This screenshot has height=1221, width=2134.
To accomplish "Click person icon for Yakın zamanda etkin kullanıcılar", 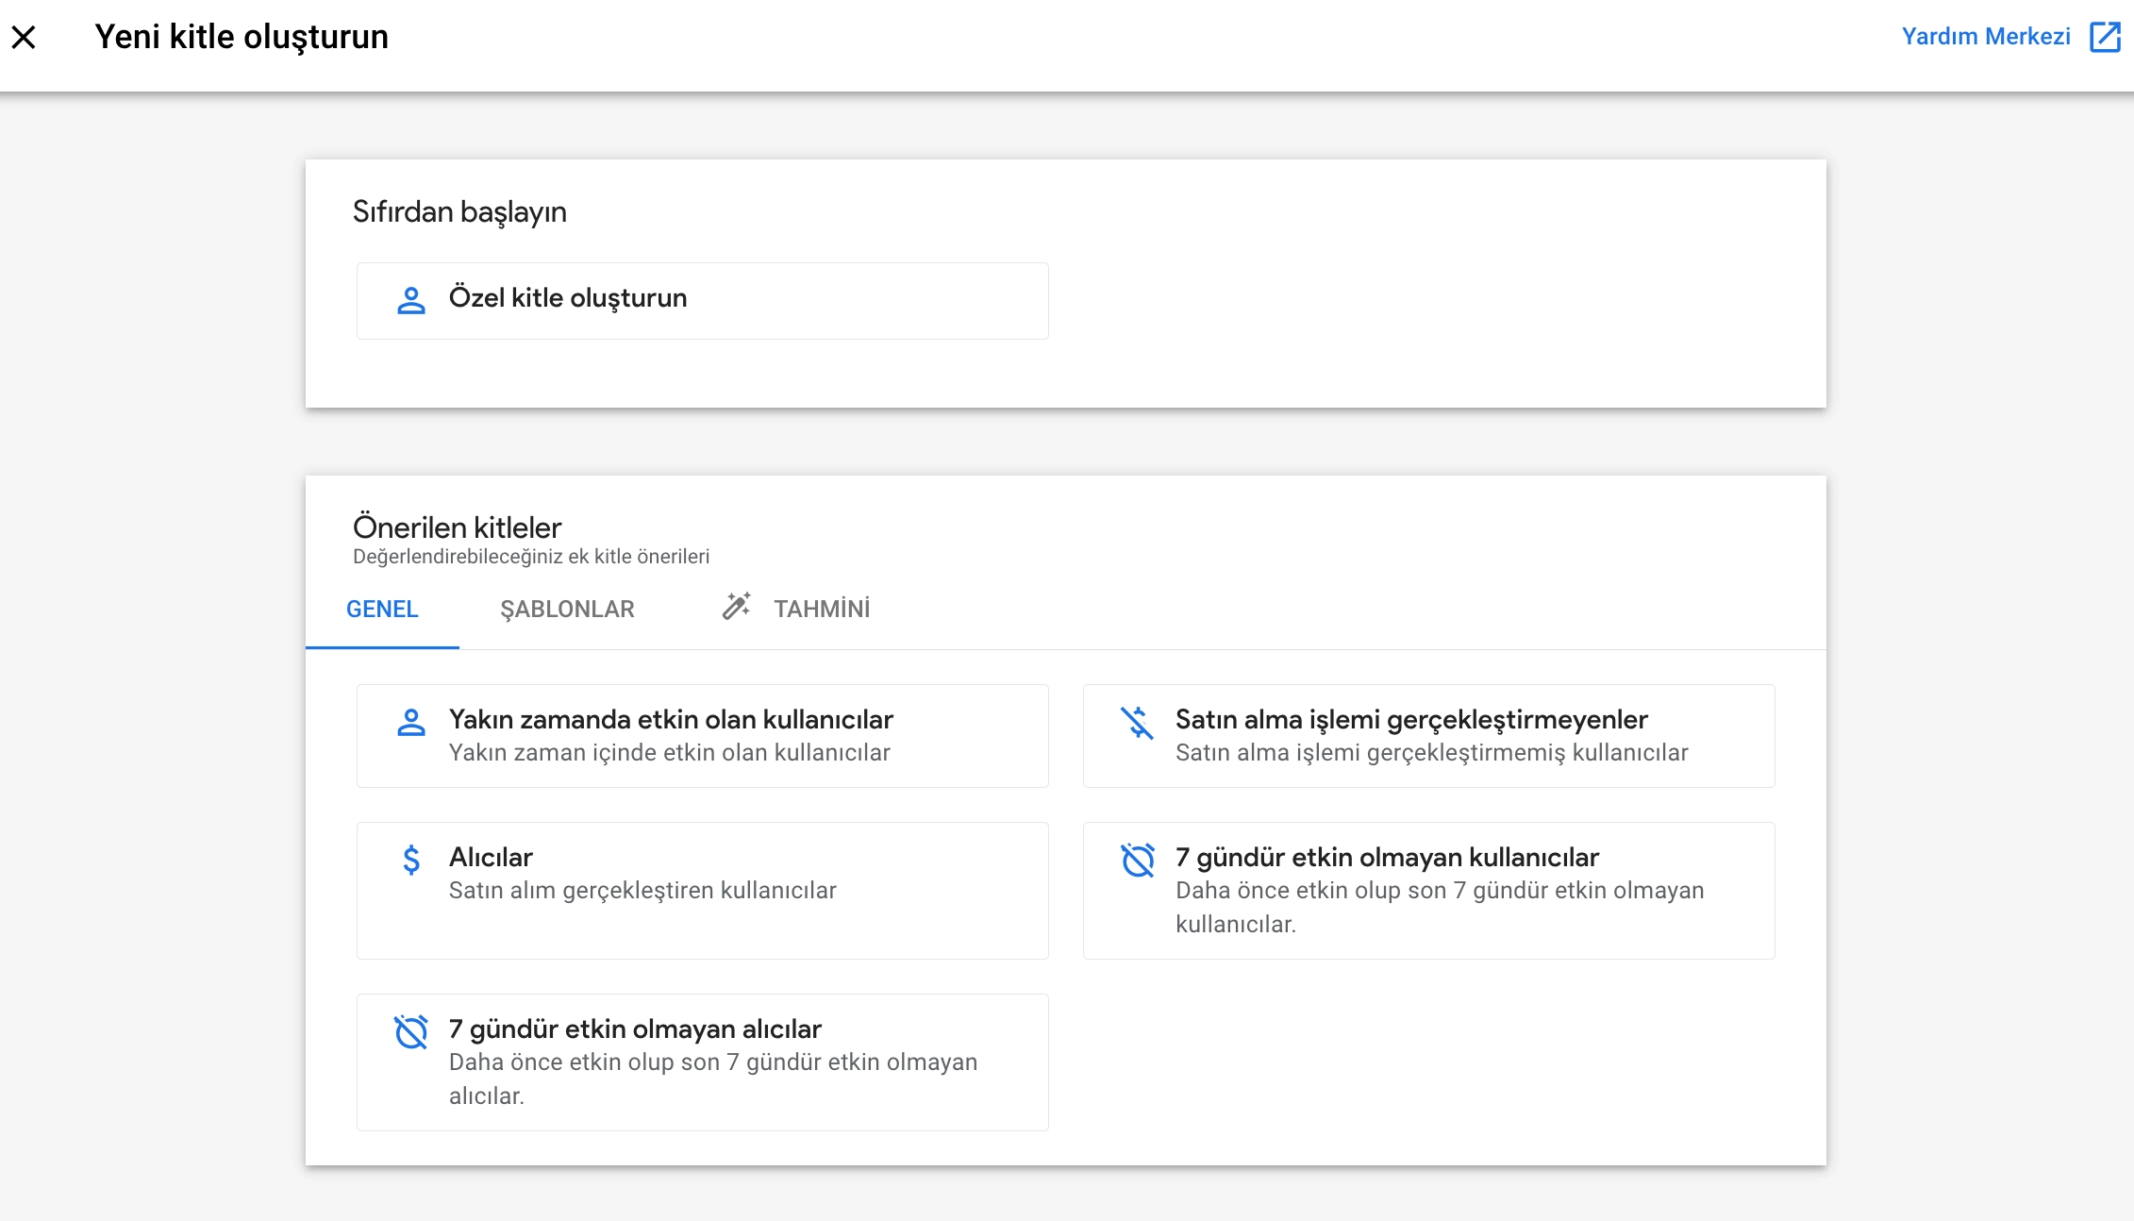I will [410, 723].
